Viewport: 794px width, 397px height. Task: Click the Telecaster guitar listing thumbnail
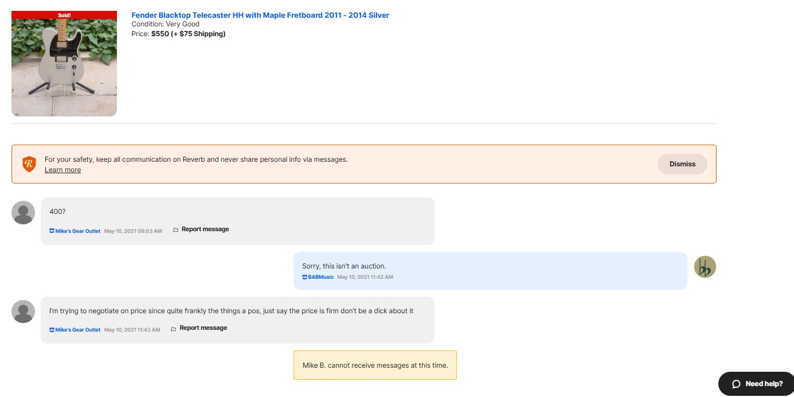[64, 64]
